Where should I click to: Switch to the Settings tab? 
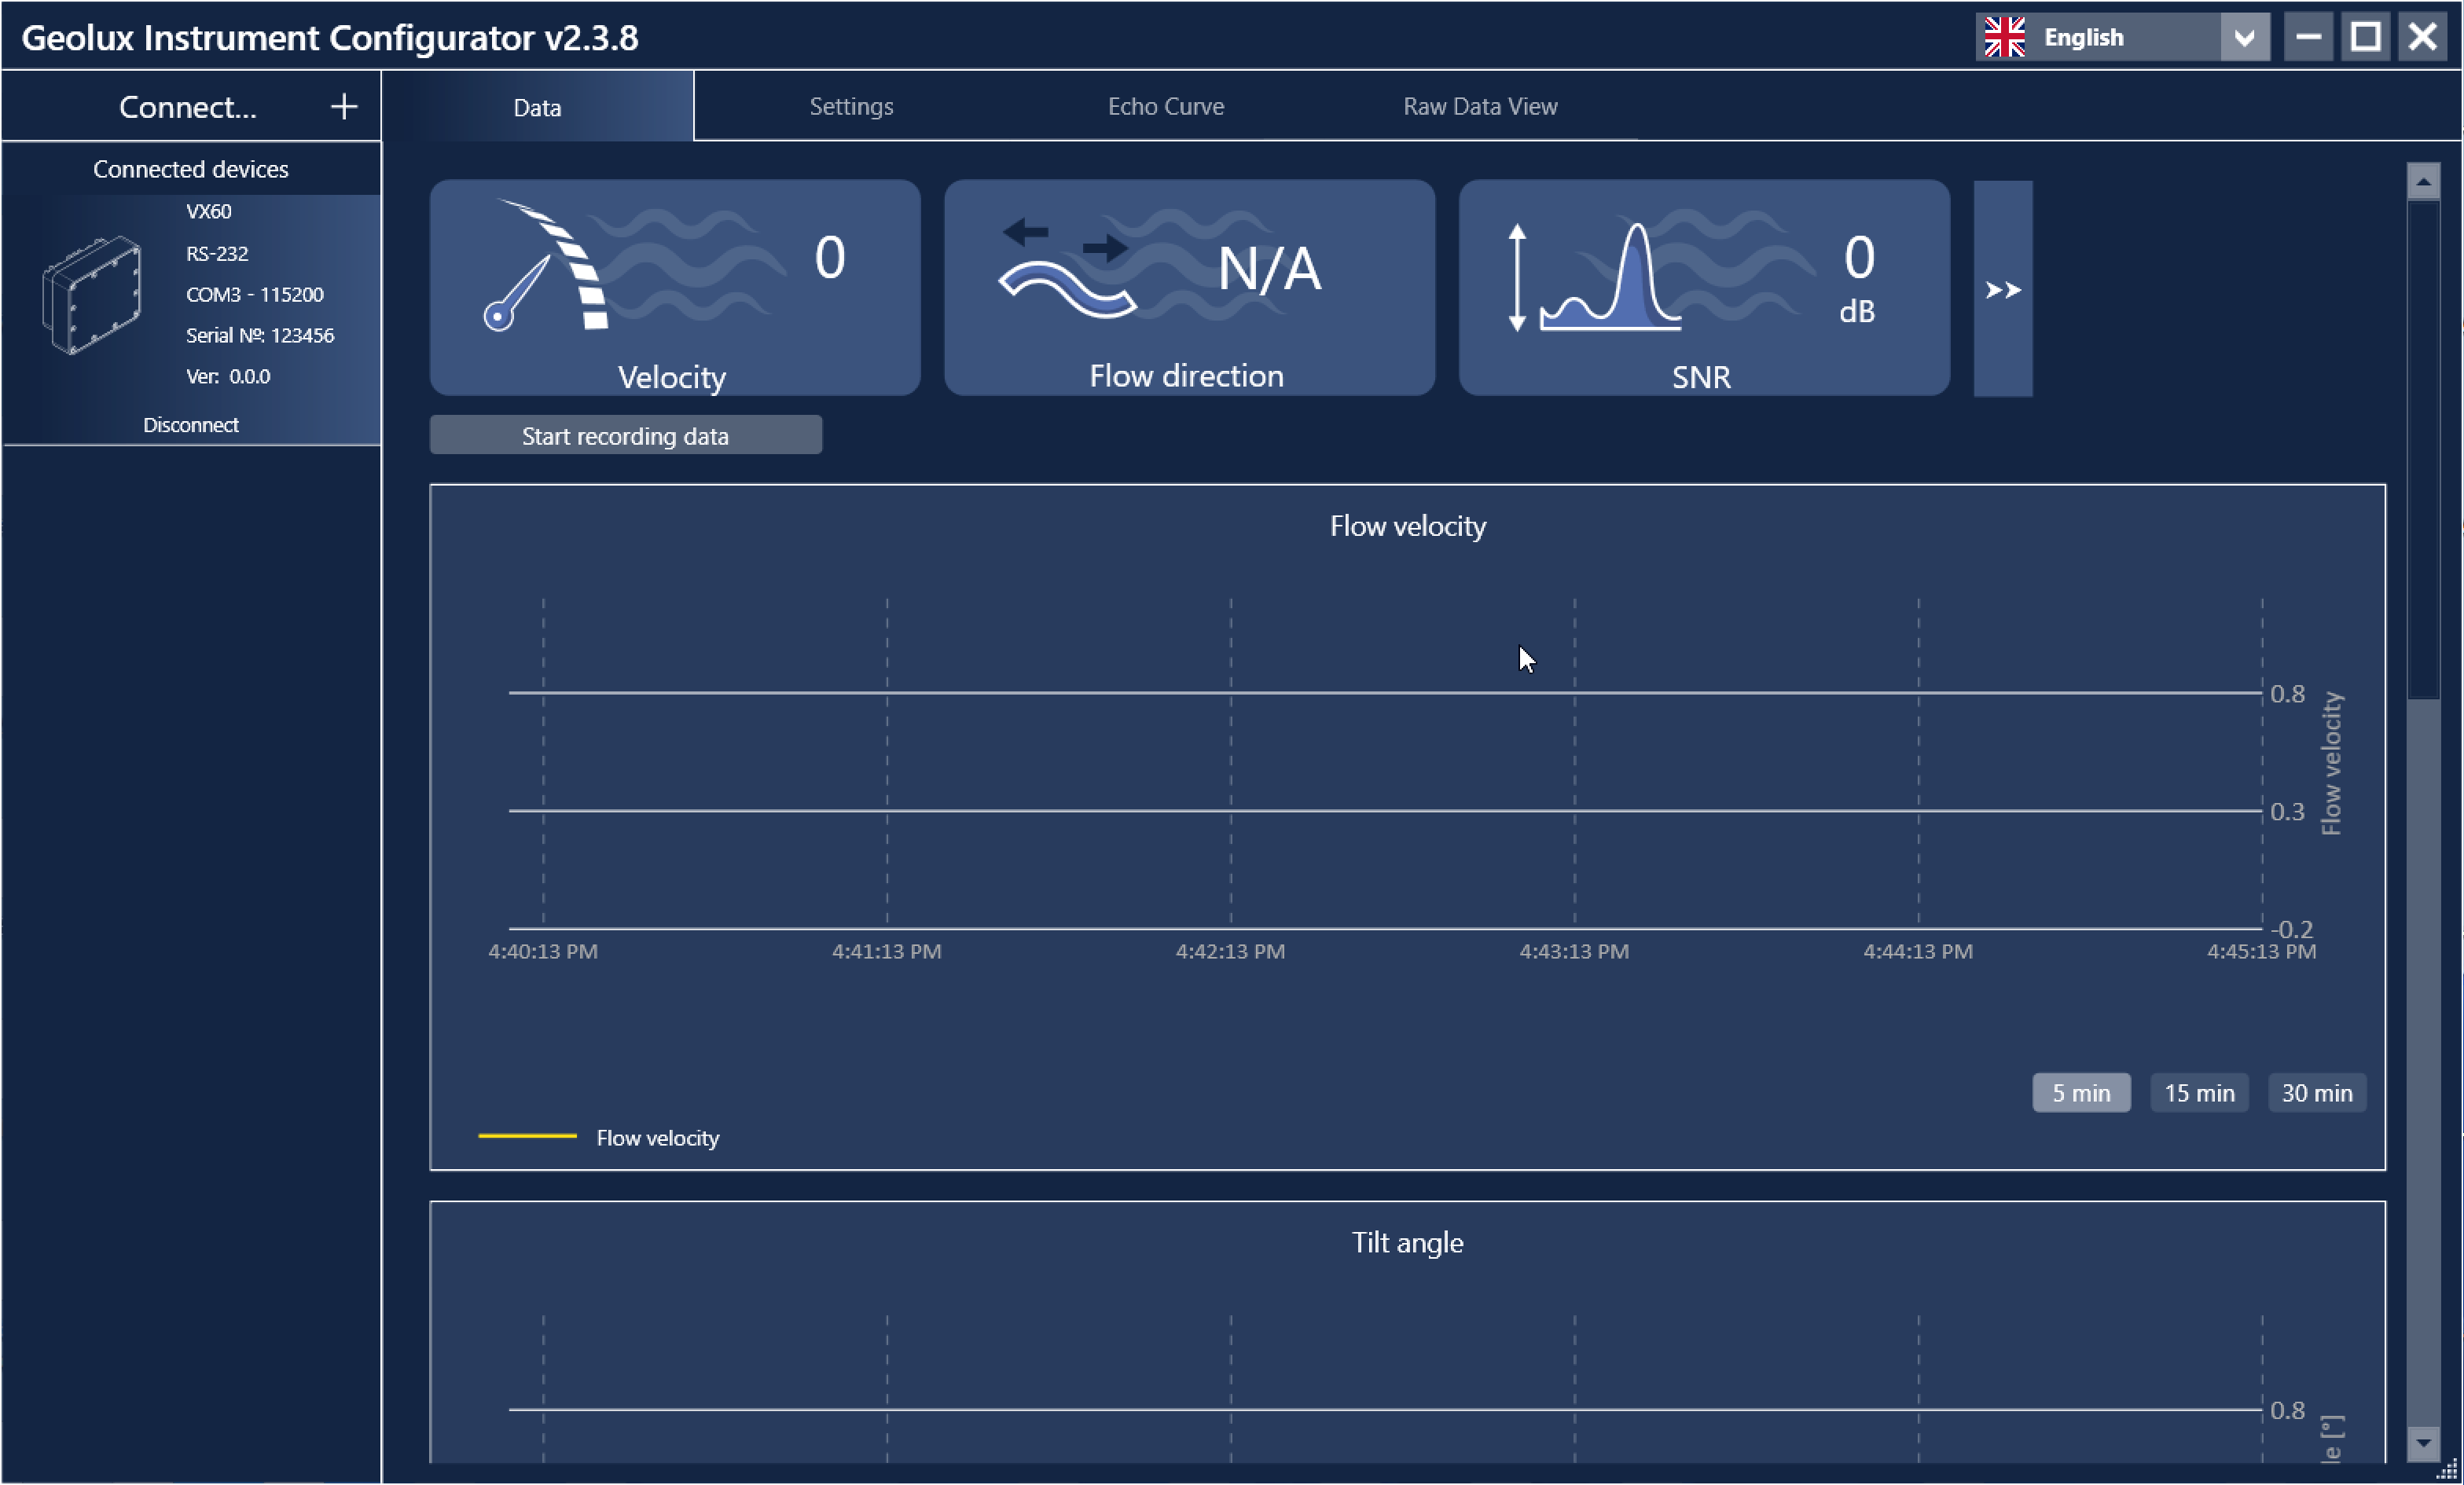coord(851,106)
